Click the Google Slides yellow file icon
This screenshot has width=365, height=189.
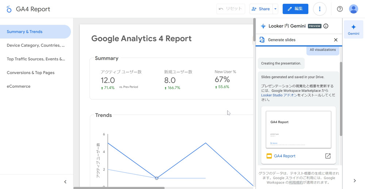[269, 156]
